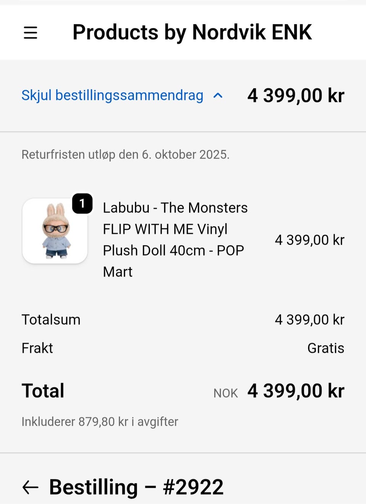Image resolution: width=366 pixels, height=504 pixels.
Task: Click the header total 4 399,00 kr
Action: [x=296, y=95]
